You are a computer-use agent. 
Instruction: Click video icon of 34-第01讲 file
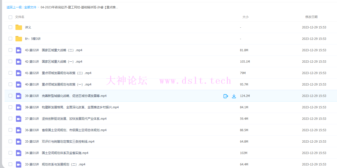point(19,153)
